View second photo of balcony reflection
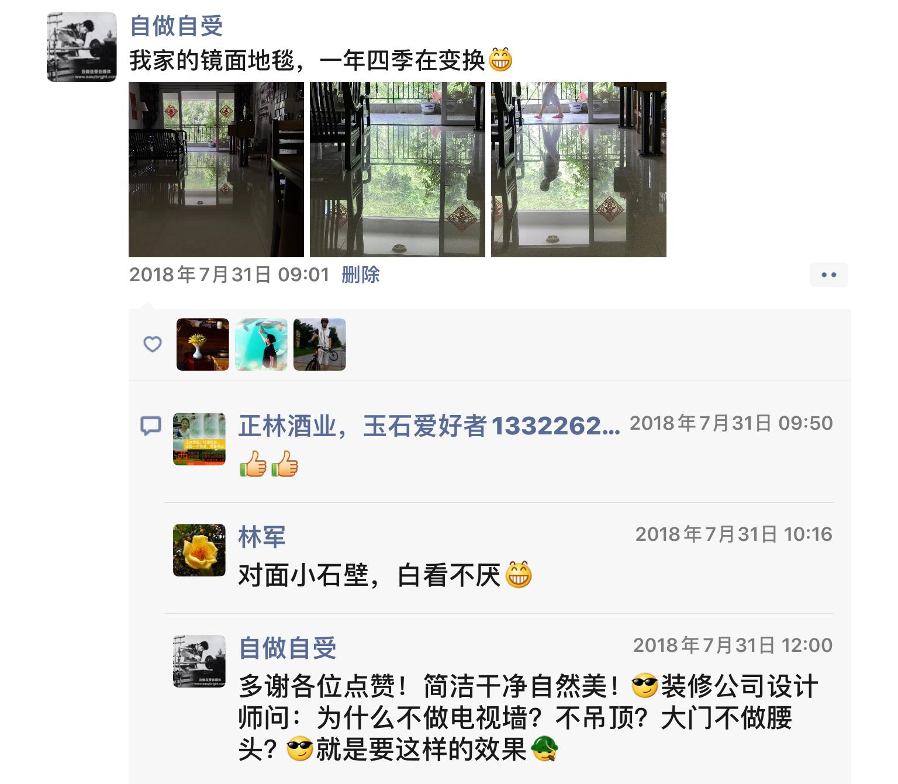 tap(398, 170)
